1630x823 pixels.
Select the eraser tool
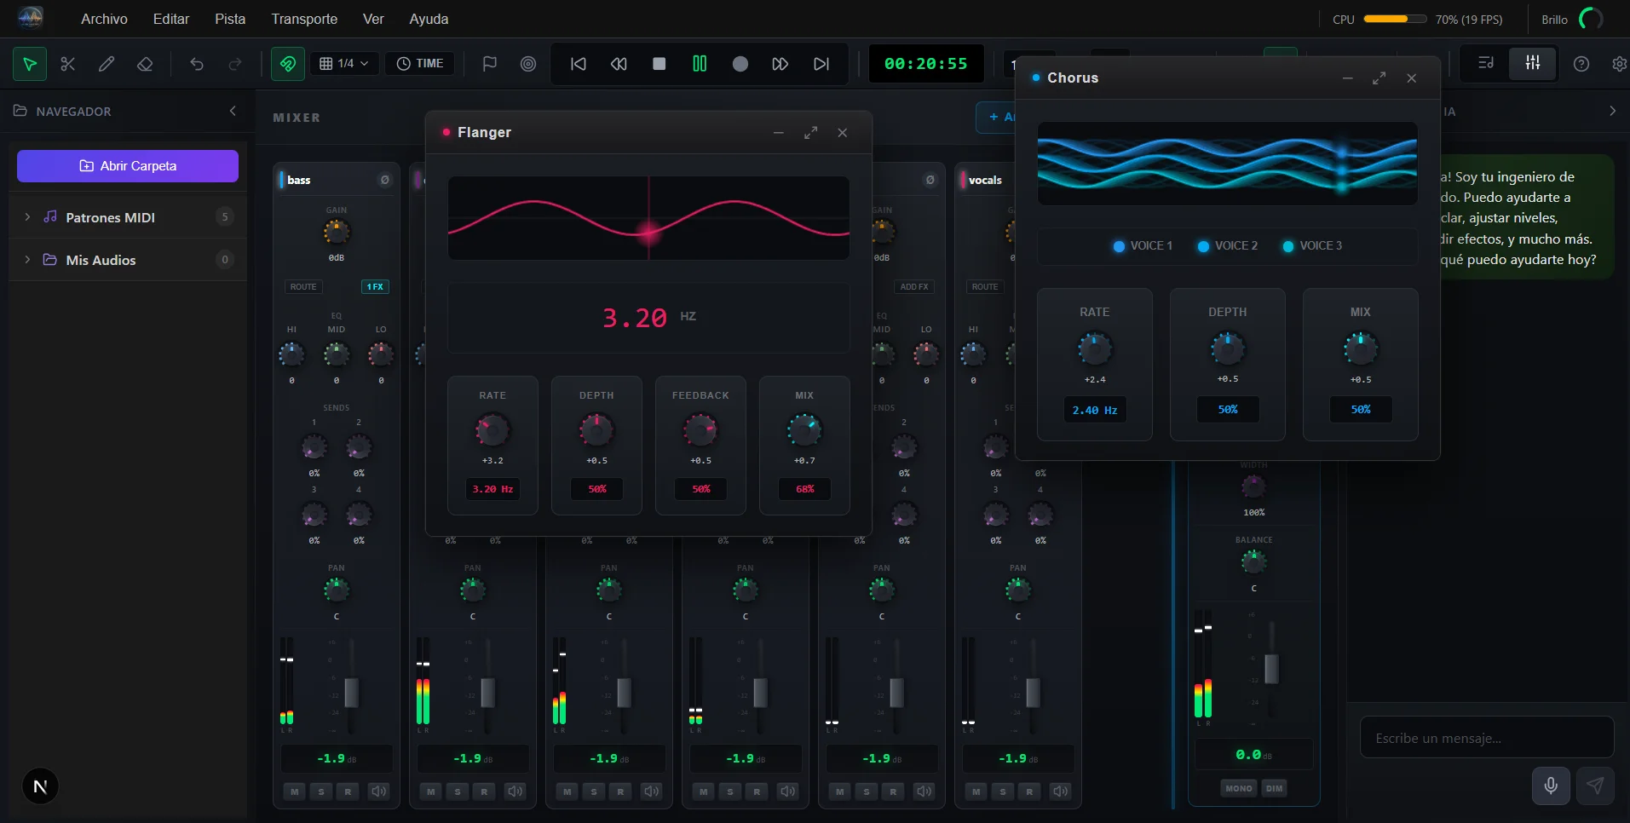[145, 64]
